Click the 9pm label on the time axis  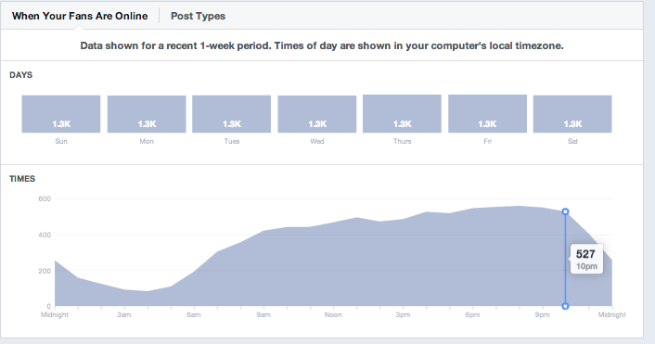tap(542, 314)
